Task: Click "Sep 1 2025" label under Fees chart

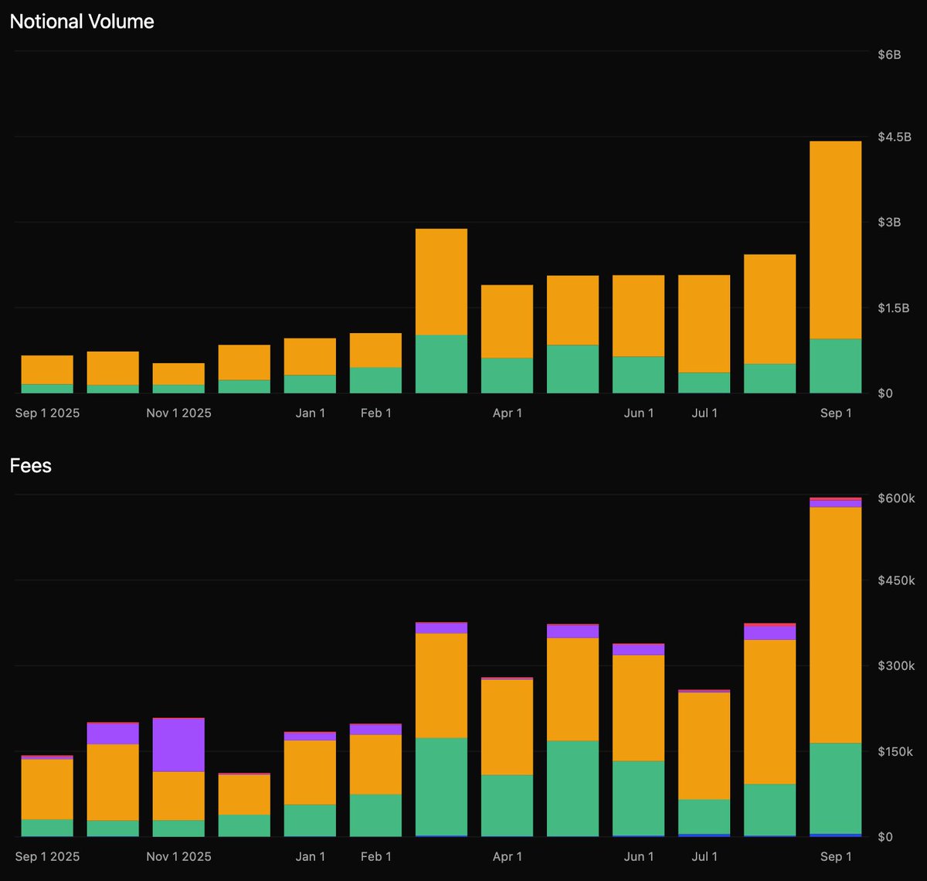Action: click(x=48, y=857)
